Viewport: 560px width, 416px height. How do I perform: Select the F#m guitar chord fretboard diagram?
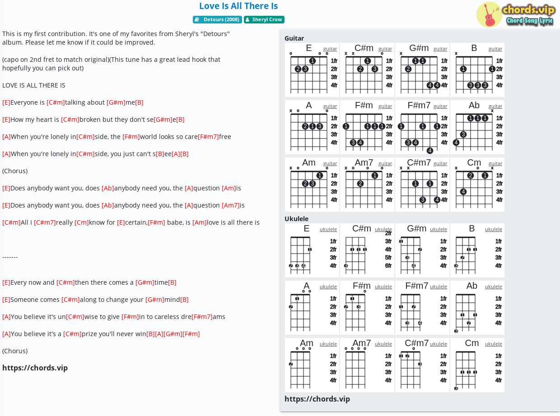point(367,127)
